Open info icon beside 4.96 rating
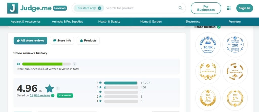 58,88
